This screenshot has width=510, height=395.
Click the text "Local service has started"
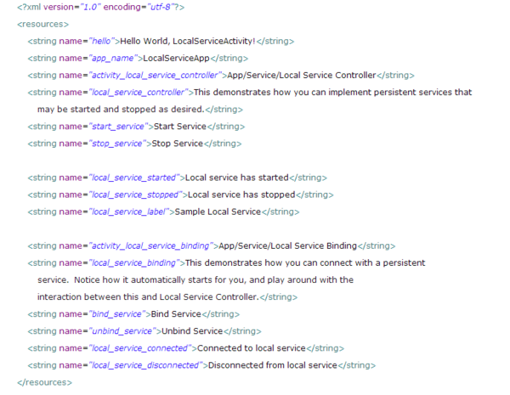(x=237, y=178)
